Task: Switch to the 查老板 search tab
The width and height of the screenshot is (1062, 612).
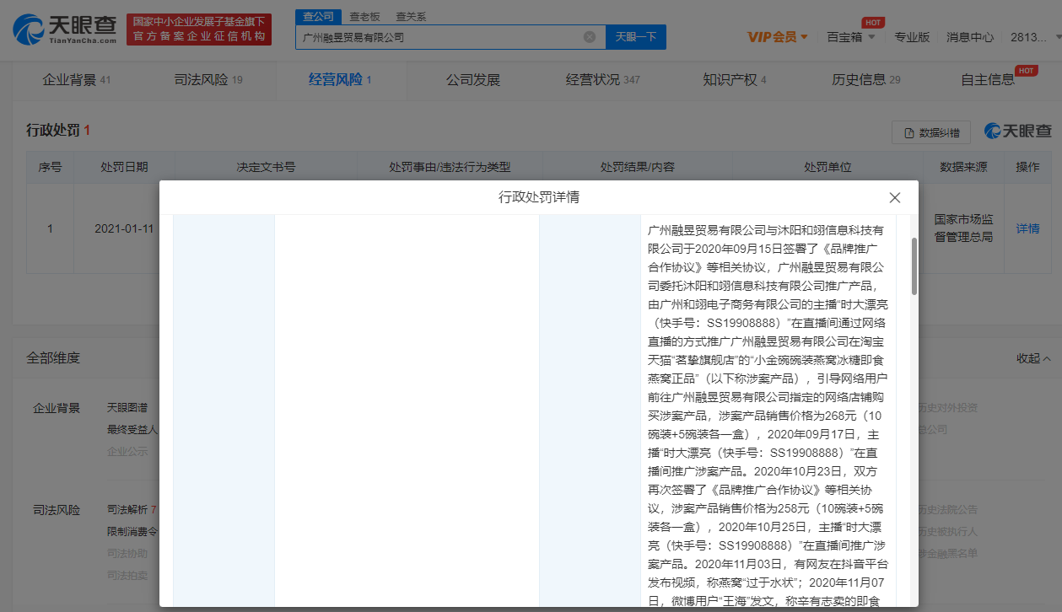Action: click(x=365, y=17)
